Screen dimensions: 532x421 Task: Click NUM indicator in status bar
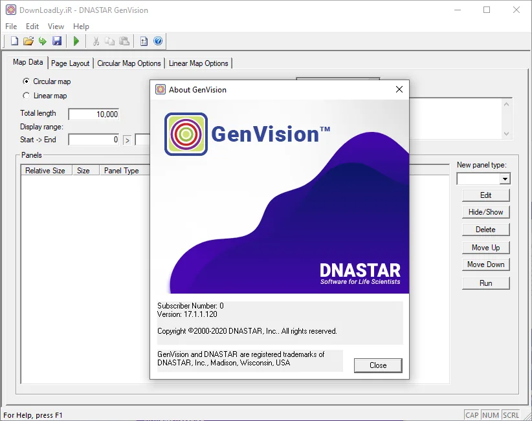pyautogui.click(x=491, y=415)
